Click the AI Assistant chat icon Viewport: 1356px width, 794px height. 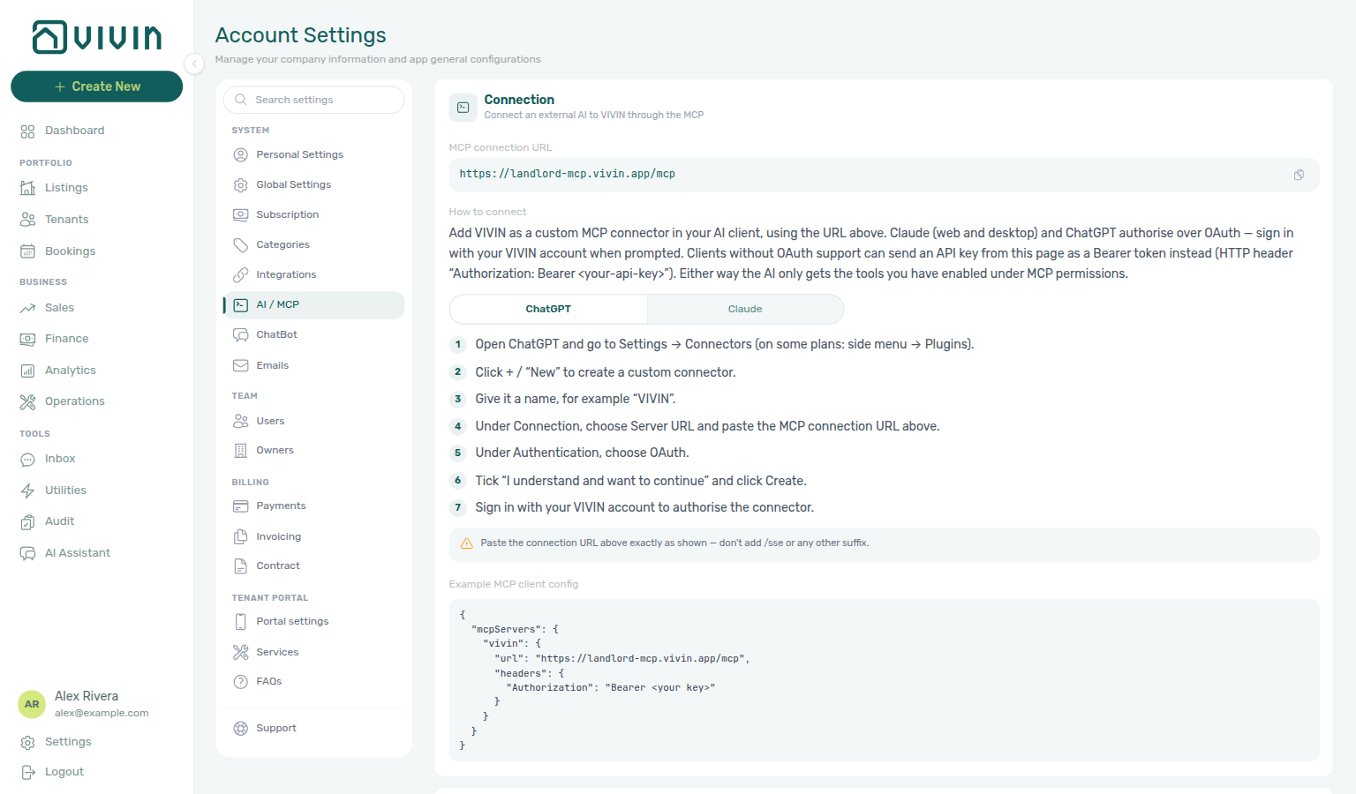27,553
